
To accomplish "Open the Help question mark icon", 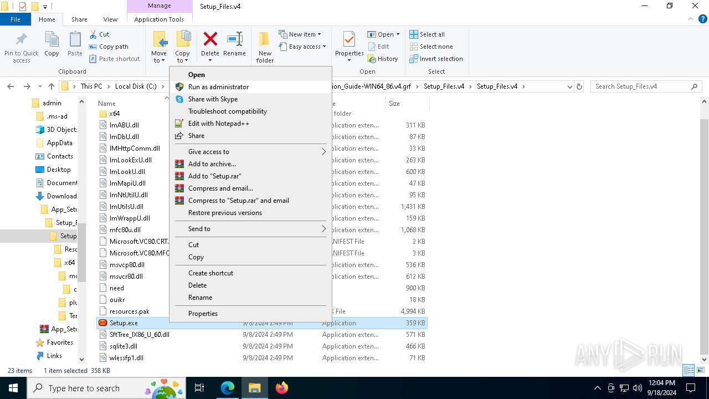I will click(703, 19).
